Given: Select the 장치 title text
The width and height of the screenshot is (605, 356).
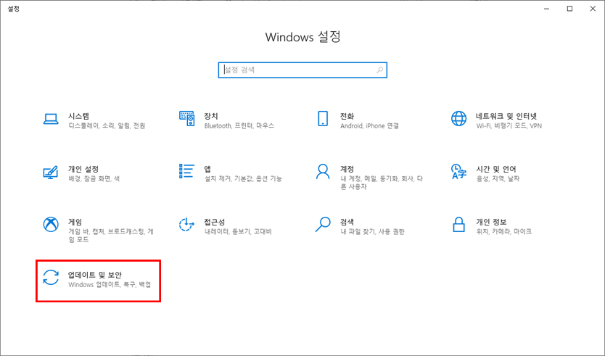Looking at the screenshot, I should click(x=211, y=116).
